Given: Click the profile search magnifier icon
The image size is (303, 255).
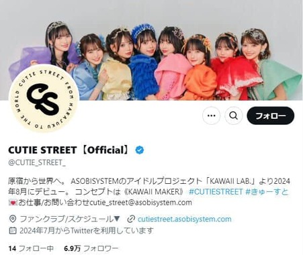Looking at the screenshot, I should click(x=234, y=115).
